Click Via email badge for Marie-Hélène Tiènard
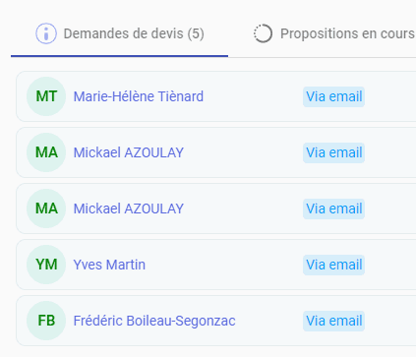416x357 pixels. point(333,96)
